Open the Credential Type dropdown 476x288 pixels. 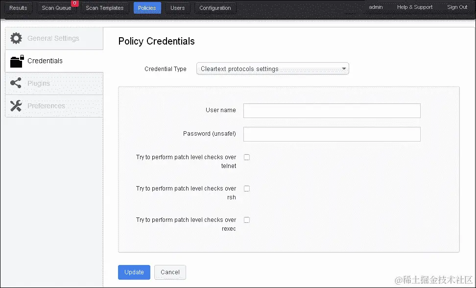pyautogui.click(x=273, y=69)
